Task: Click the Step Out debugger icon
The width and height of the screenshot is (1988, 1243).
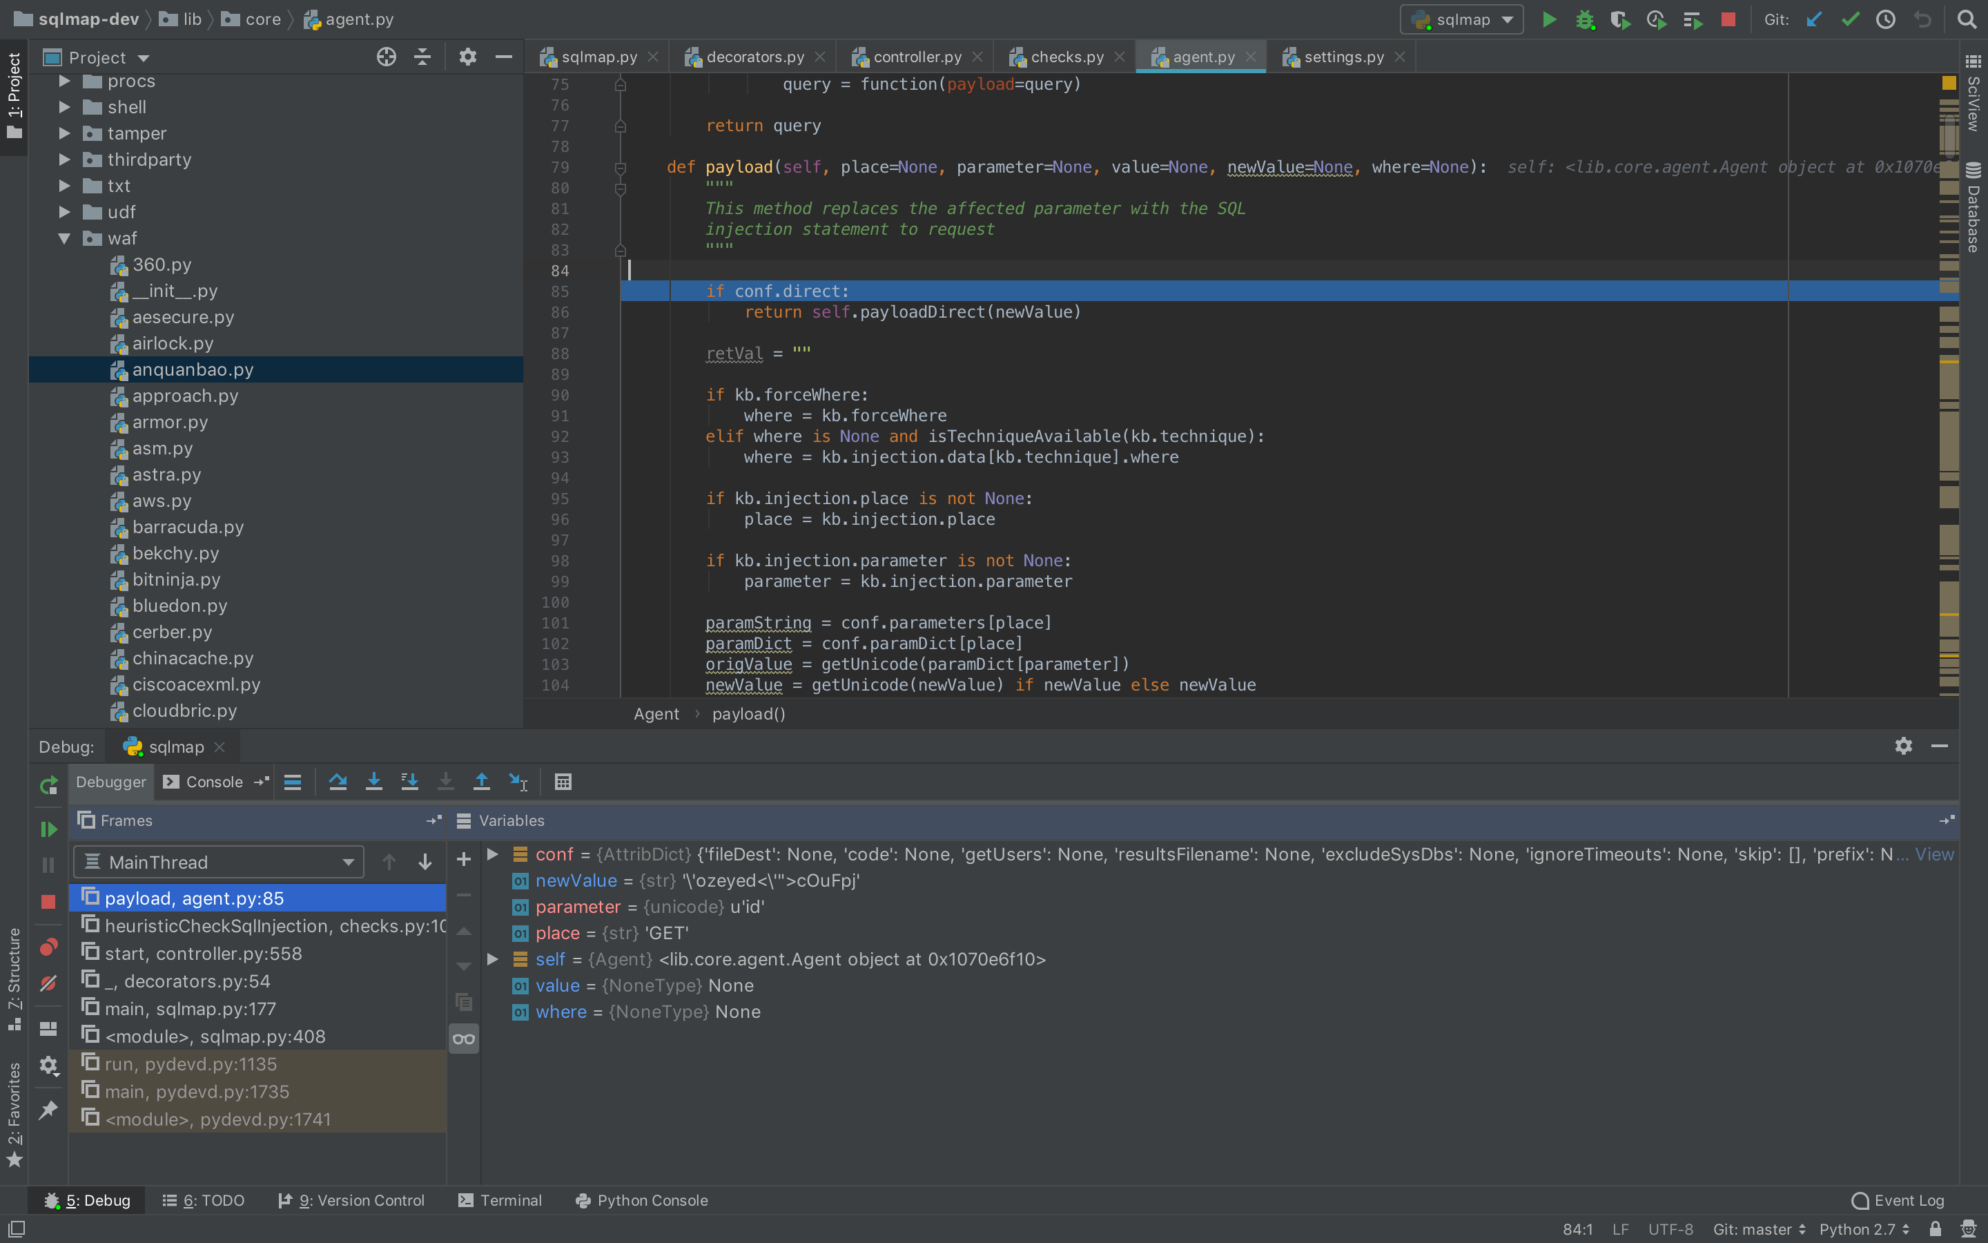Action: pyautogui.click(x=481, y=782)
